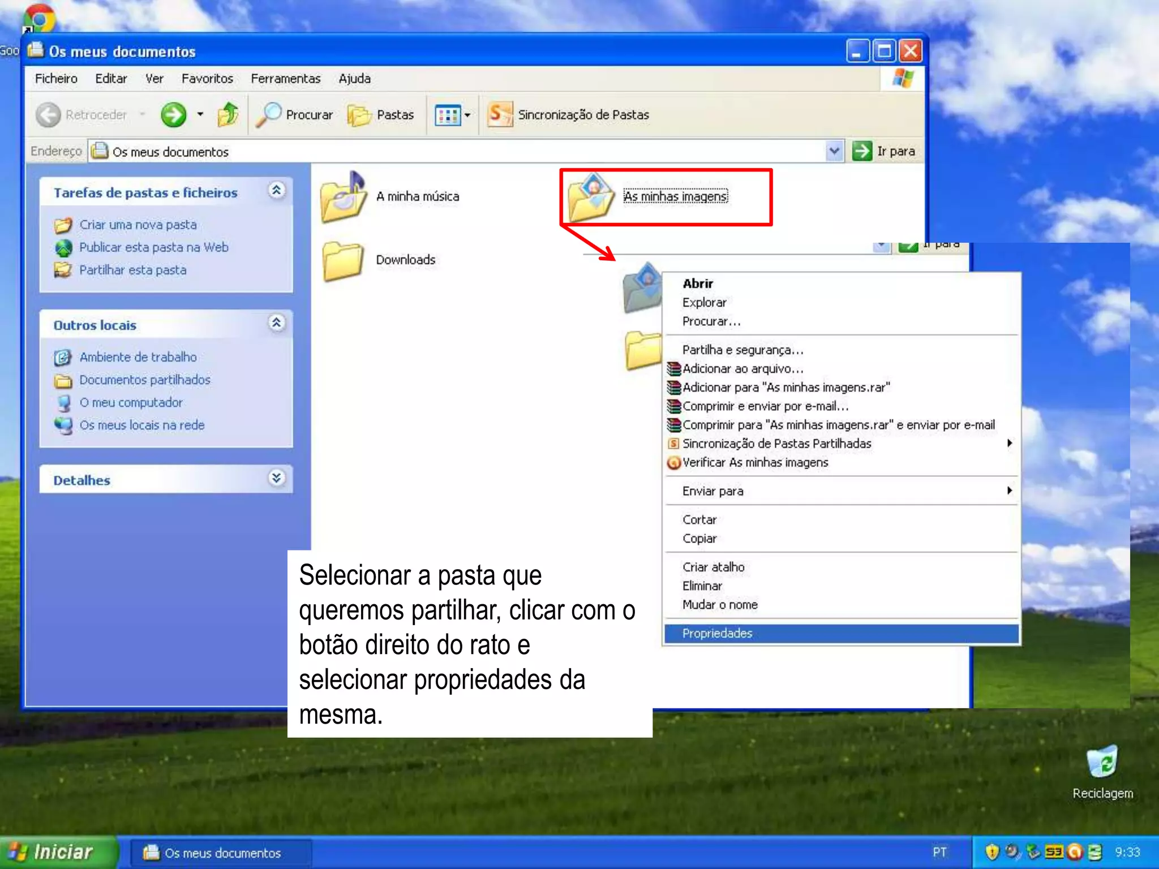
Task: Choose Copiar in context menu
Action: (x=841, y=539)
